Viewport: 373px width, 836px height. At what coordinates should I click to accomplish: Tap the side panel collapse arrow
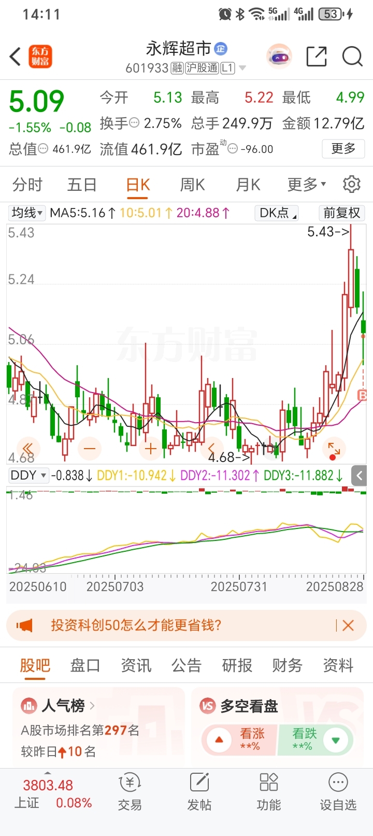(x=359, y=475)
